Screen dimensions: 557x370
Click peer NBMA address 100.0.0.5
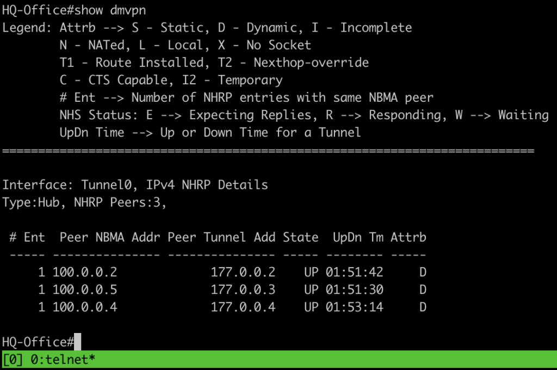click(x=85, y=289)
